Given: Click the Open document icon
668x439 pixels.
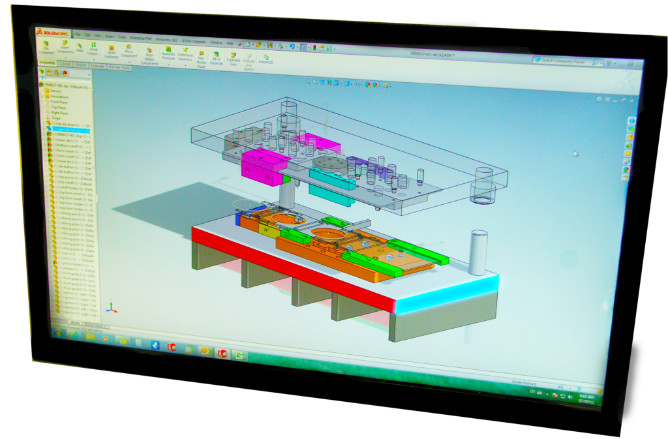Looking at the screenshot, I should coord(258,45).
